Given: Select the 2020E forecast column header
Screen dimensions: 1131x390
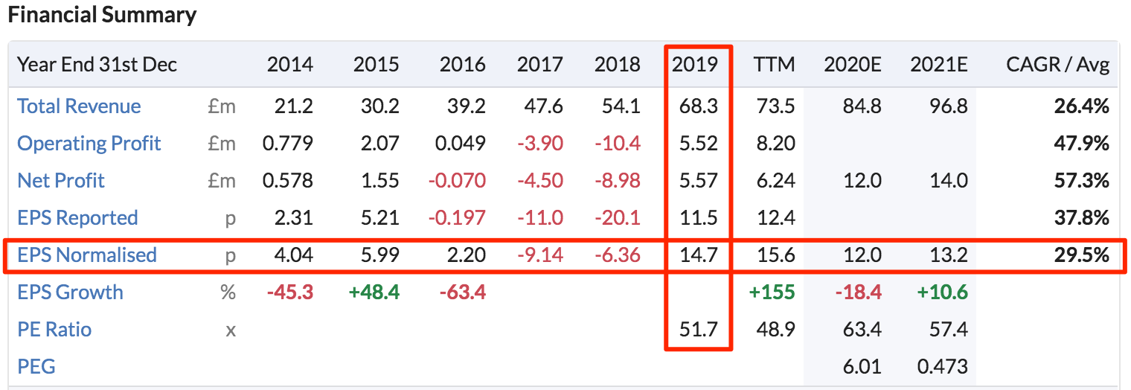Looking at the screenshot, I should click(x=853, y=64).
